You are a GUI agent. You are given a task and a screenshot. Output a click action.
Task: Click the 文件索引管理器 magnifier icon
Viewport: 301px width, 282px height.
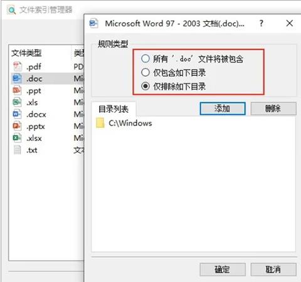[11, 10]
